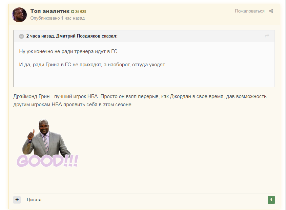Click the share post icon
Viewport: 286px width, 210px height.
coord(271,11)
